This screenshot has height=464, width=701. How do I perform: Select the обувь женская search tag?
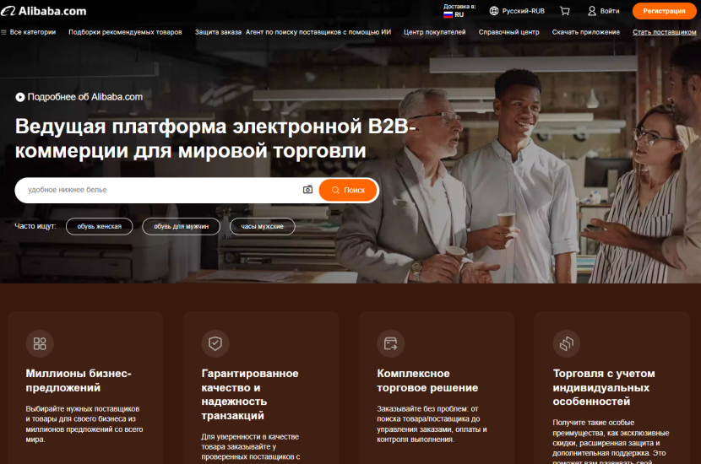100,226
